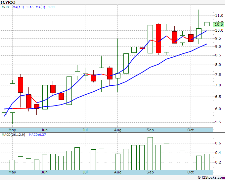Click May on the MACD panel axis
Image resolution: width=225 pixels, height=180 pixels.
(x=12, y=172)
